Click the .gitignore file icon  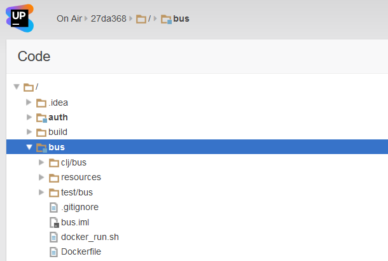(53, 208)
